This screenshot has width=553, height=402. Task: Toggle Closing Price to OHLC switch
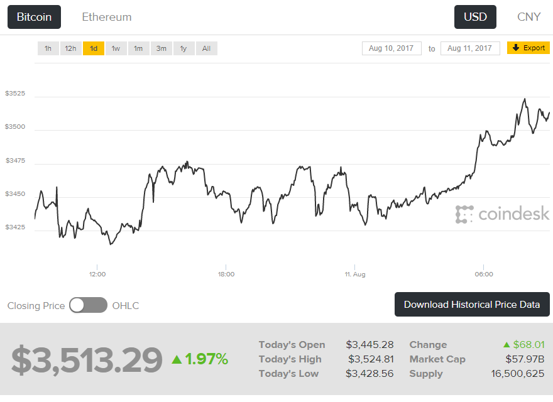[88, 305]
